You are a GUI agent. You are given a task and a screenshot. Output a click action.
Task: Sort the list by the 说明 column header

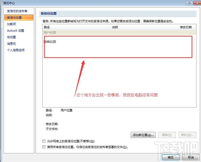145,27
